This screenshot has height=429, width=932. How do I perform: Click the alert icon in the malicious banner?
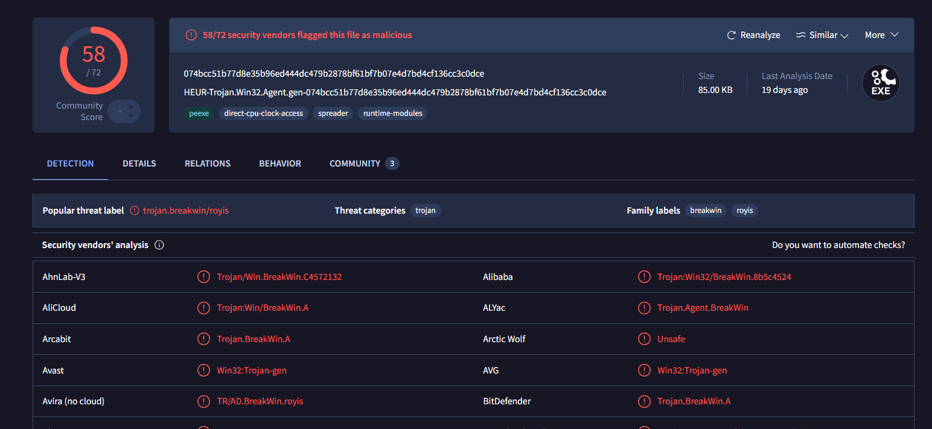[191, 35]
